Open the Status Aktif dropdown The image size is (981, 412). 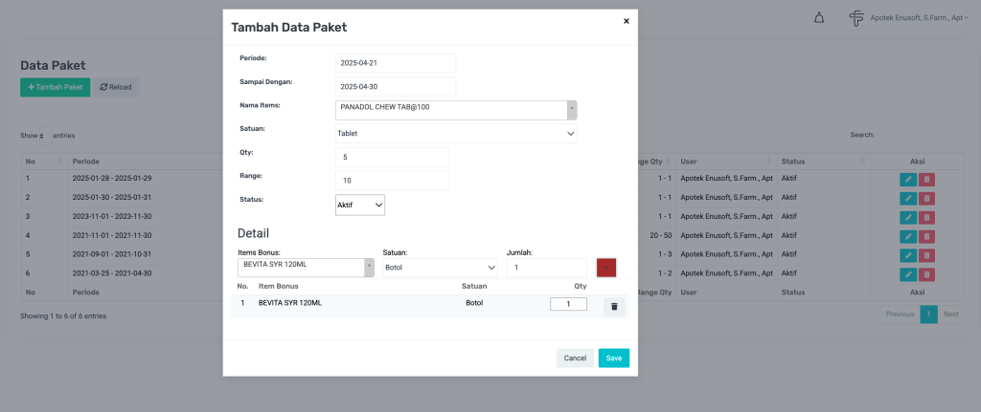[x=360, y=205]
